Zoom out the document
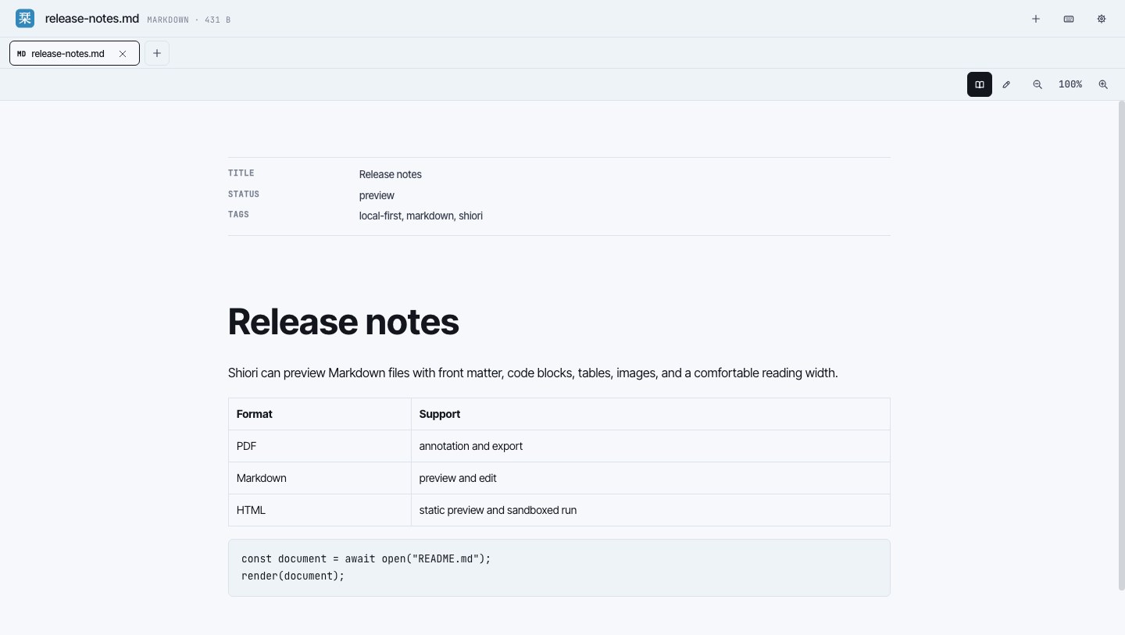Image resolution: width=1125 pixels, height=635 pixels. (x=1037, y=84)
